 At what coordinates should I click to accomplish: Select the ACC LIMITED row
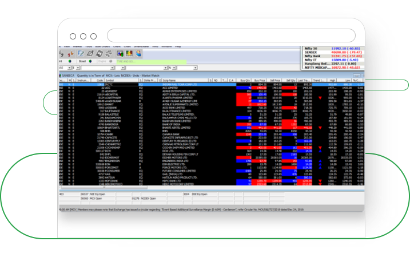[x=212, y=88]
